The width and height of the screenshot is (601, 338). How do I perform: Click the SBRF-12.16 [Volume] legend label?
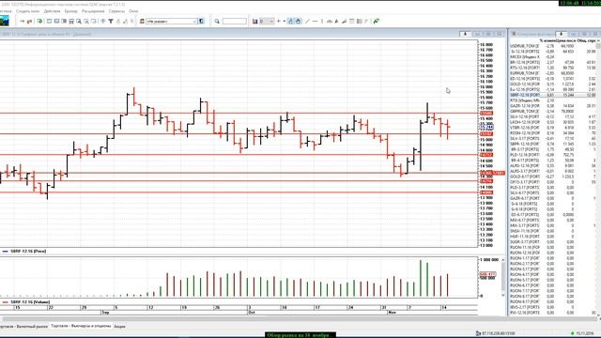coord(30,302)
